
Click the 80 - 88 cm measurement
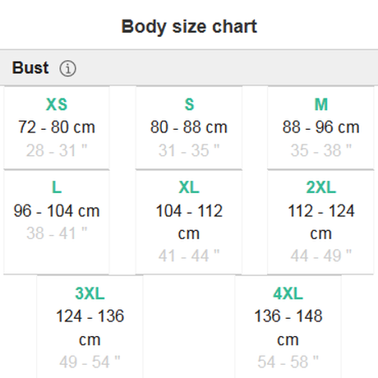(189, 127)
